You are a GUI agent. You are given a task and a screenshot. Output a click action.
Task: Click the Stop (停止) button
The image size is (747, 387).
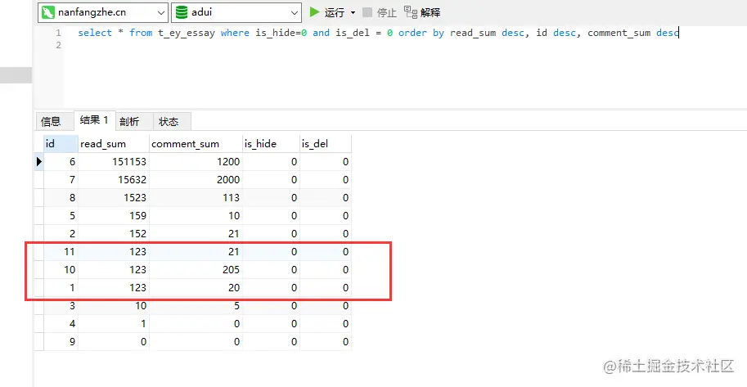click(380, 12)
